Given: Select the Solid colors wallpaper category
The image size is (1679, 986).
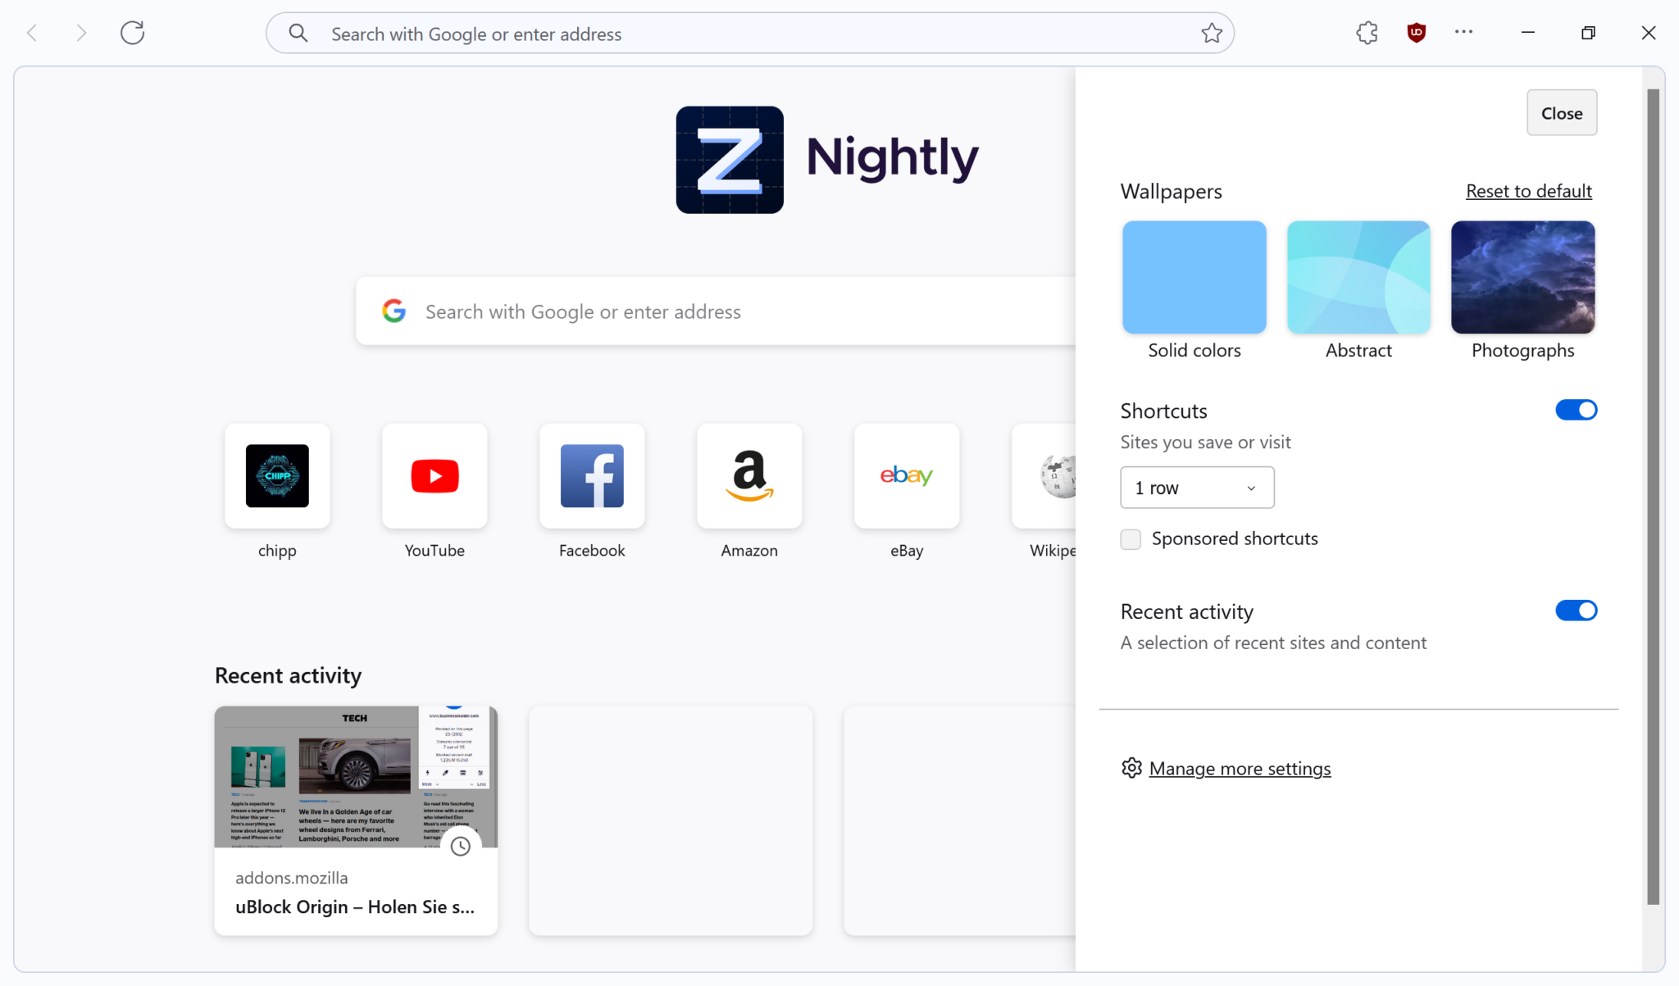Looking at the screenshot, I should pyautogui.click(x=1194, y=277).
